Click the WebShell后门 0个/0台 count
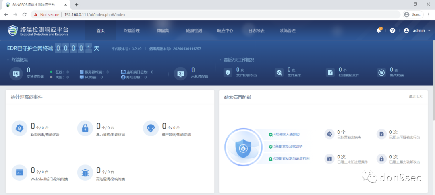The height and width of the screenshot is (195, 435). pyautogui.click(x=39, y=170)
